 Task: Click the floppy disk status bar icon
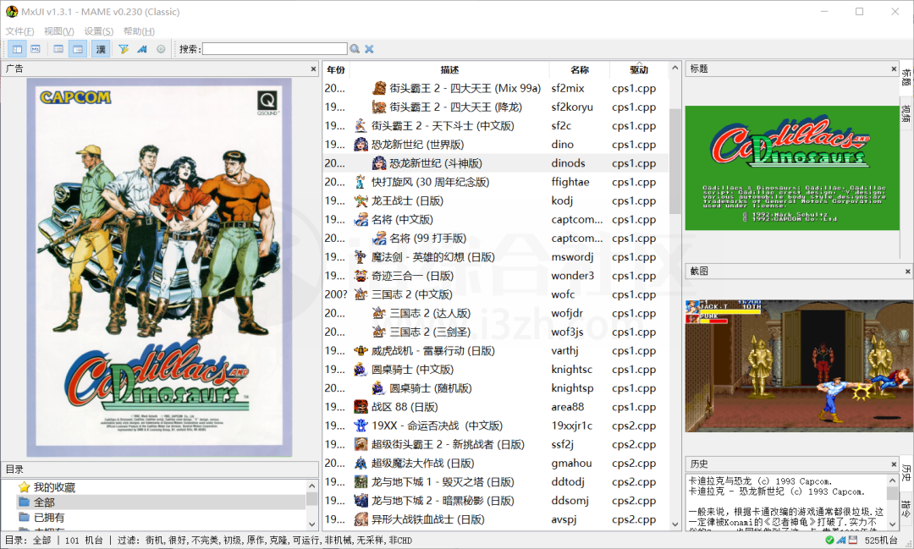(x=852, y=541)
